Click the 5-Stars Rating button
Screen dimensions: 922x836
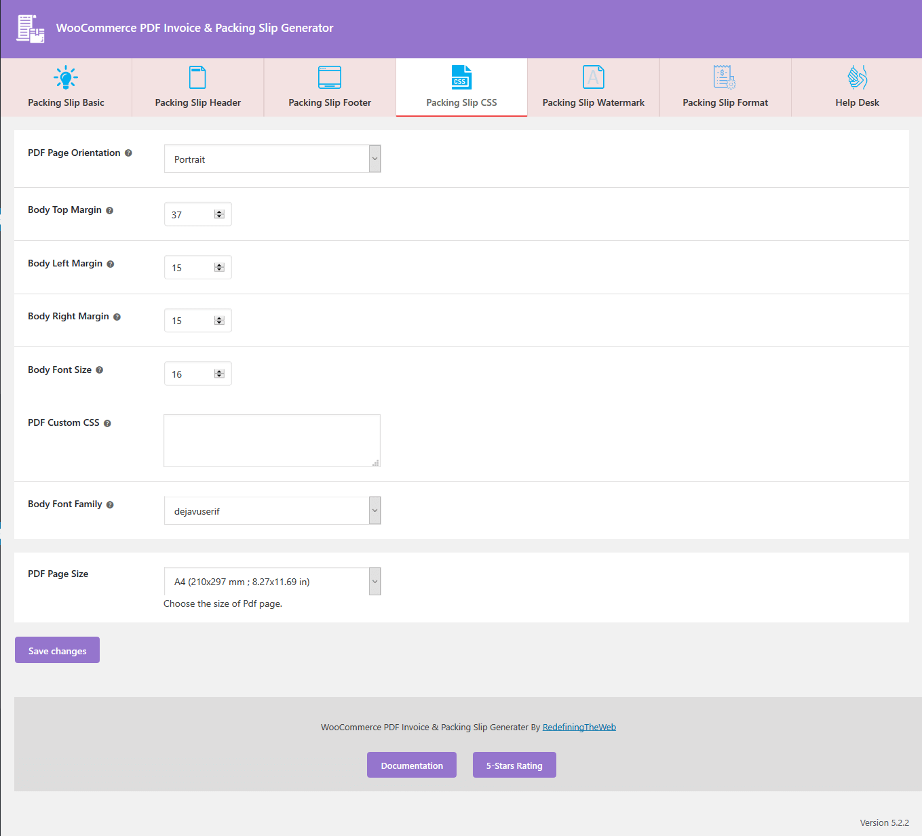(x=514, y=765)
